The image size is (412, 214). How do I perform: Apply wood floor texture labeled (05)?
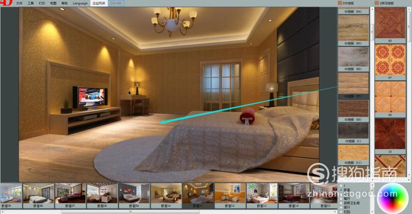click(x=354, y=28)
